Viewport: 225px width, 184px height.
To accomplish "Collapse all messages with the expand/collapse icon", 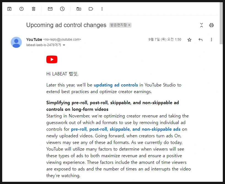I will point(202,25).
